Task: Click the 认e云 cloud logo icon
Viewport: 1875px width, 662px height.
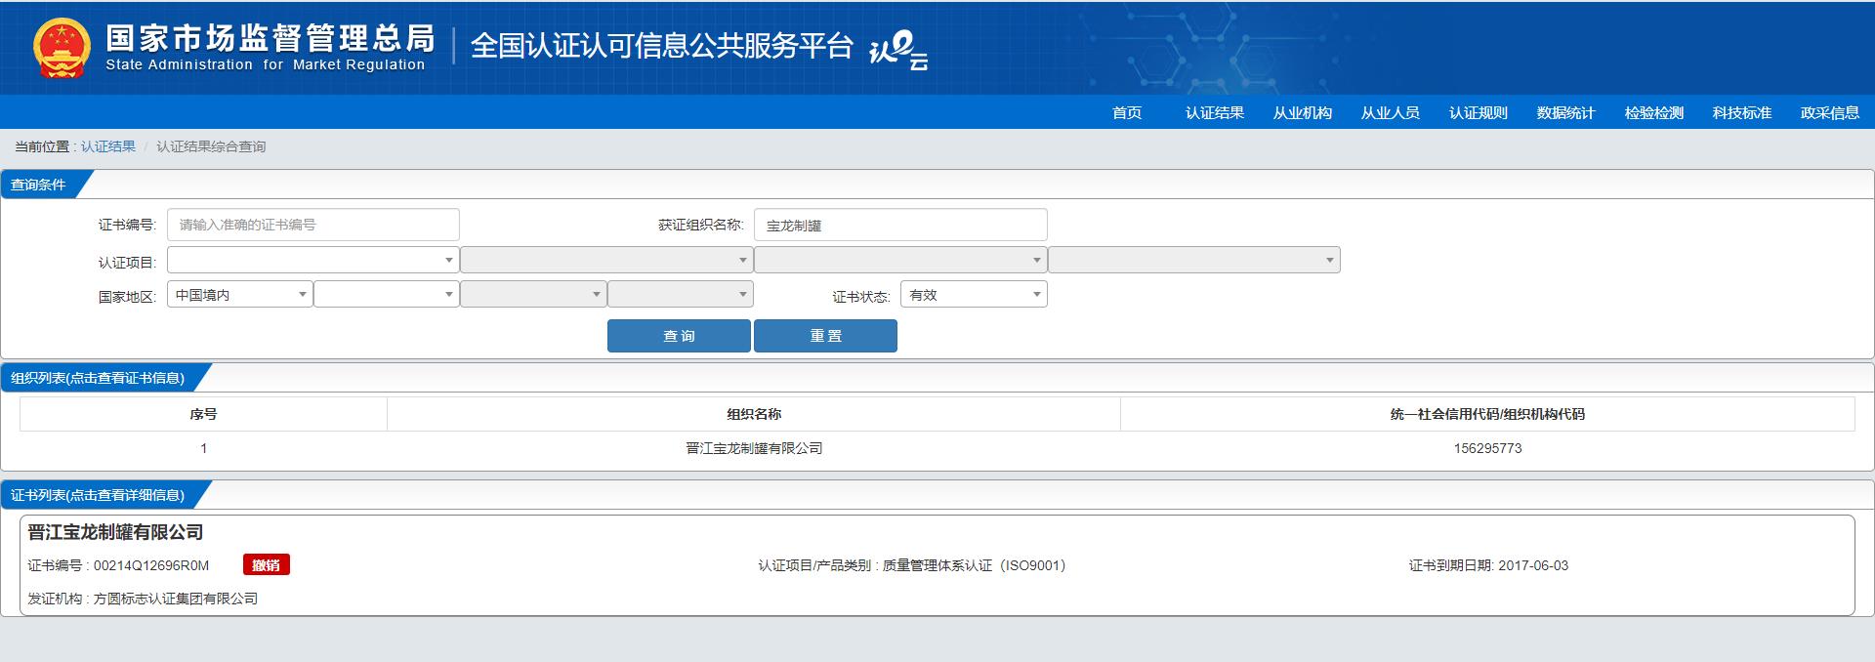Action: (x=898, y=51)
